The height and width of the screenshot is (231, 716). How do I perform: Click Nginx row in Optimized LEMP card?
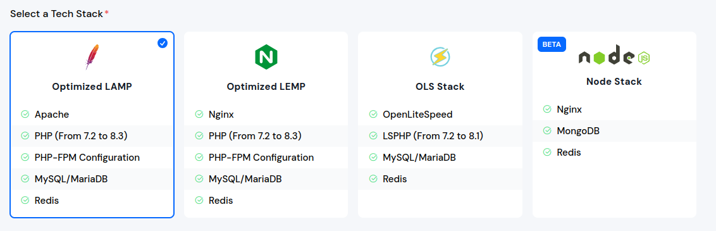pos(266,114)
